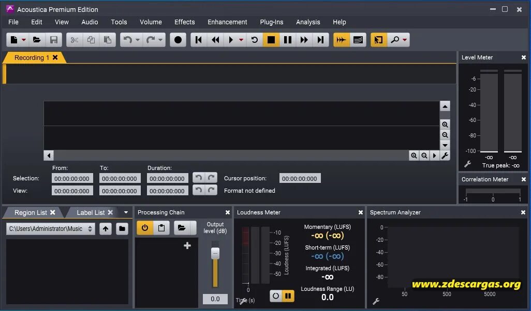Toggle the waveform view mode button
The height and width of the screenshot is (311, 531).
342,40
